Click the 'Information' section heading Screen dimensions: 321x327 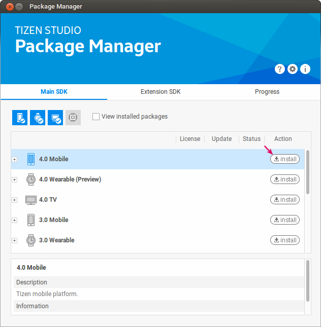tap(33, 306)
